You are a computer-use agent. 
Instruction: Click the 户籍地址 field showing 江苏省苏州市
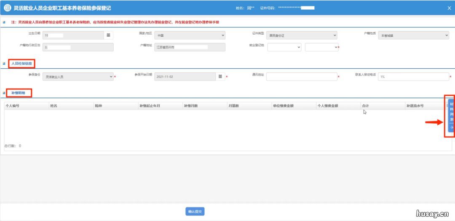(190, 47)
